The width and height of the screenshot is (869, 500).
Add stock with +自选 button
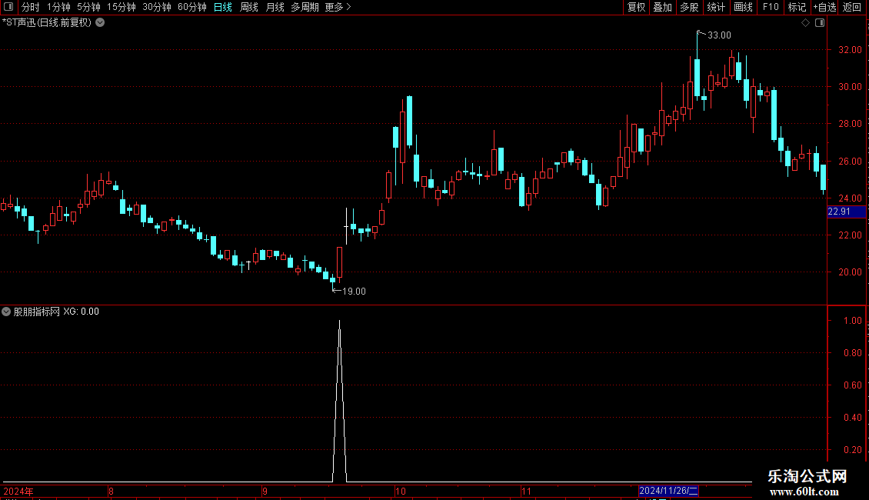(x=824, y=7)
